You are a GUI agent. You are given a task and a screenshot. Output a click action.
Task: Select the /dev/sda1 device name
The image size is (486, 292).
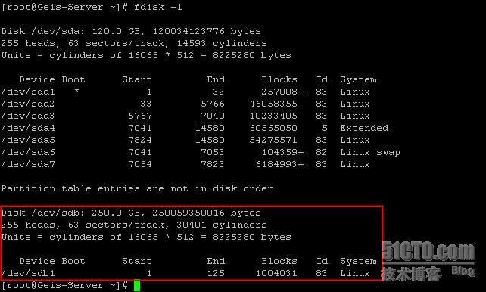tap(28, 92)
